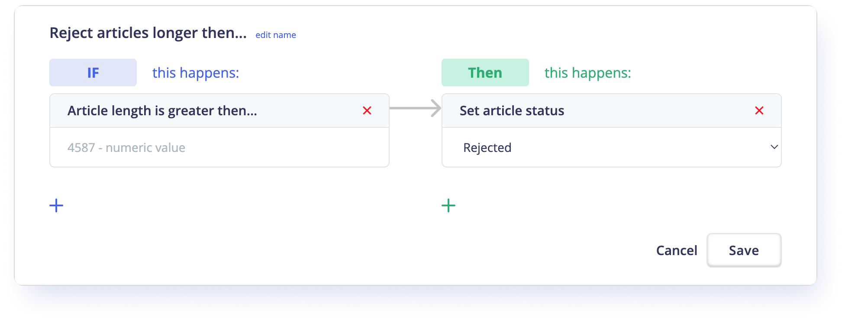845x322 pixels.
Task: Add a new Then action with green plus
Action: pos(448,205)
